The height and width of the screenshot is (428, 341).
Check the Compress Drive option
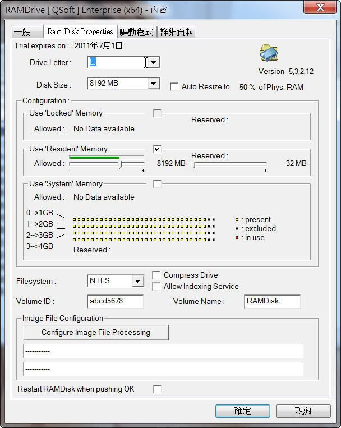pyautogui.click(x=156, y=275)
